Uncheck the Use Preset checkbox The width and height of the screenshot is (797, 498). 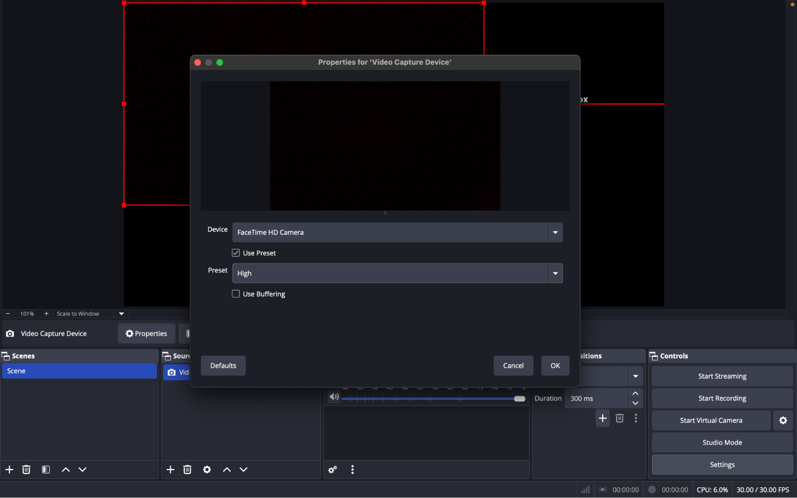pos(236,252)
